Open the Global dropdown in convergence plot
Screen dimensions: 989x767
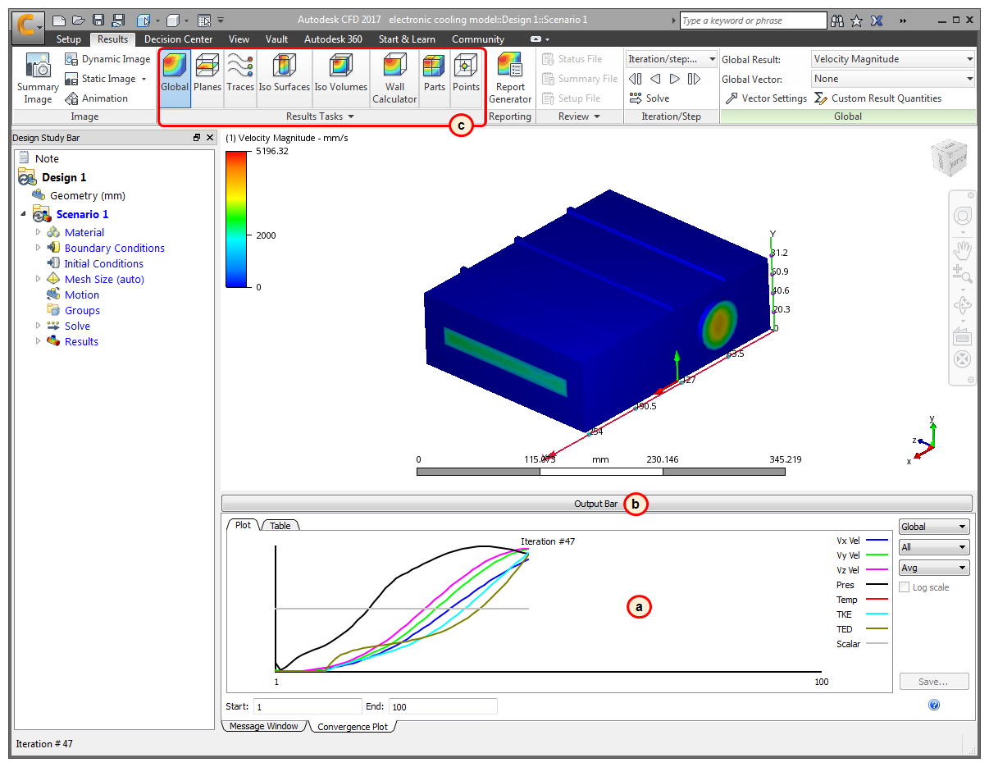click(x=934, y=527)
